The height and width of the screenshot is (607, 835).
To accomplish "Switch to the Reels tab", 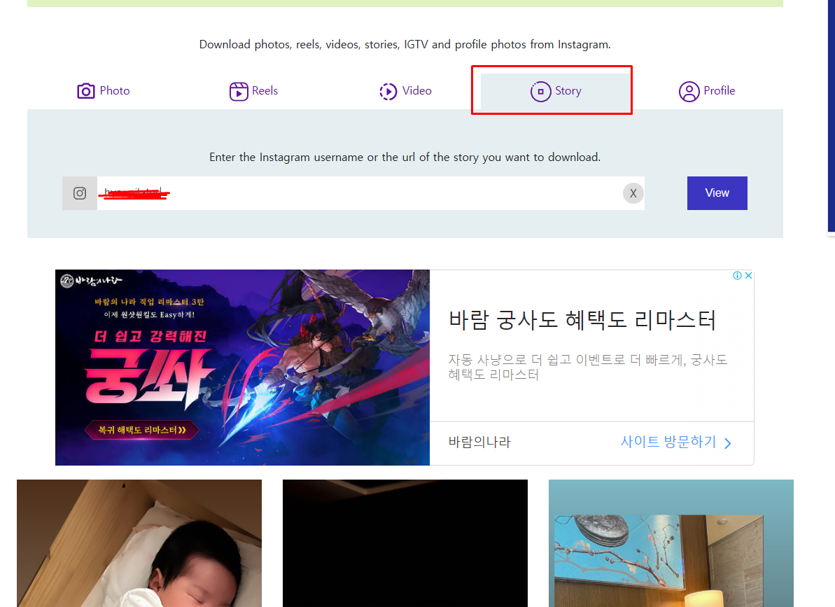I will pos(253,91).
